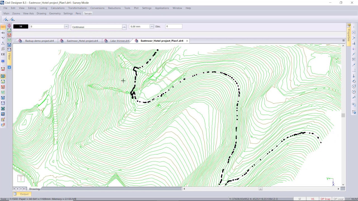Expand the Water side panel
Viewport: 358px width, 201px height.
(9, 56)
